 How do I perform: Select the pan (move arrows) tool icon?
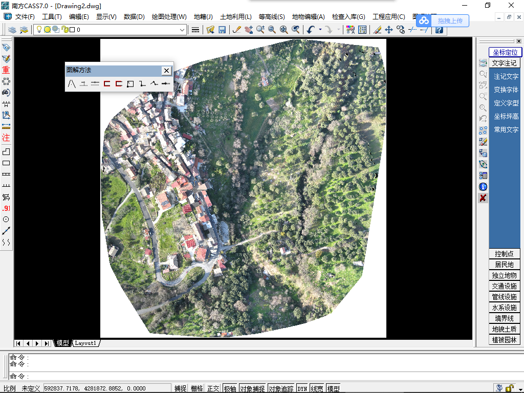[x=389, y=30]
